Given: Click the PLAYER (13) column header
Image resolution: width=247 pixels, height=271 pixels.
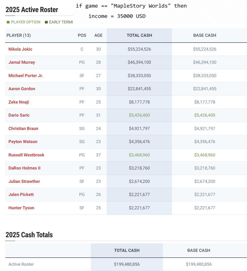Looking at the screenshot, I should click(19, 35).
